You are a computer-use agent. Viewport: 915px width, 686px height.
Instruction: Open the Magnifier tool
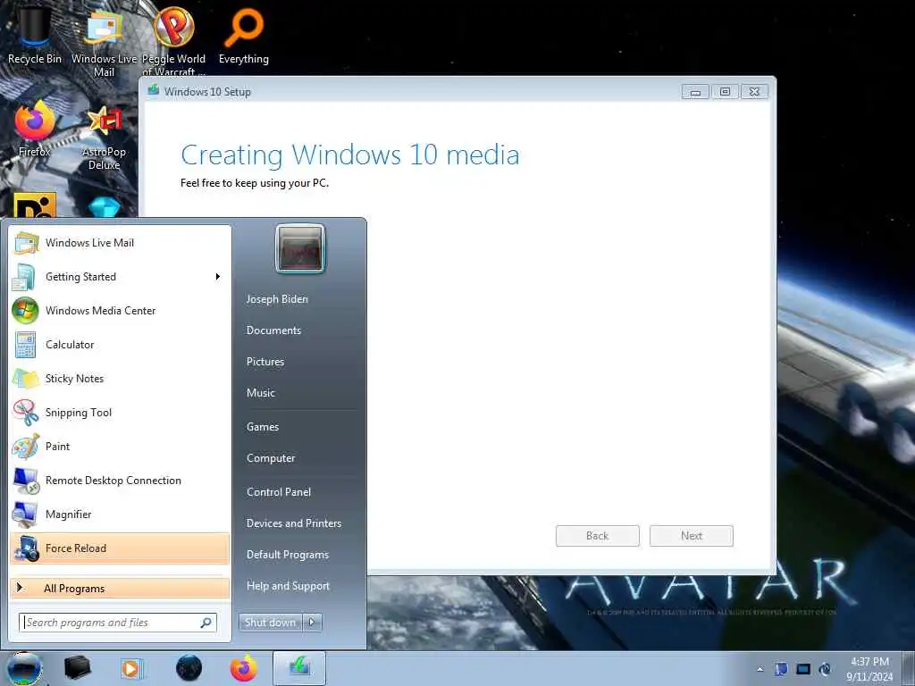[120, 514]
